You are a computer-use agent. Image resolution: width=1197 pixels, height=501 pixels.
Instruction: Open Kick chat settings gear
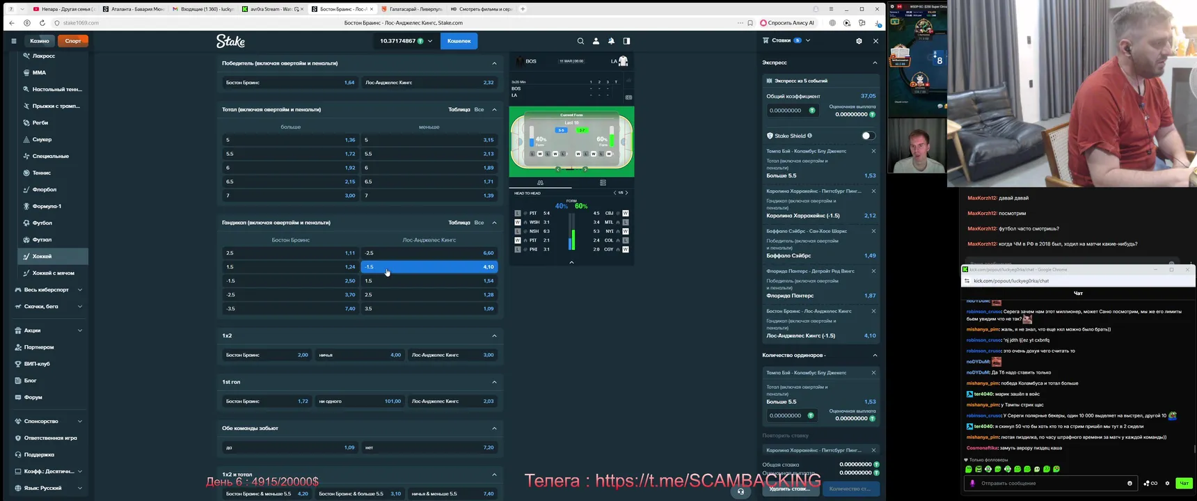(x=1167, y=483)
